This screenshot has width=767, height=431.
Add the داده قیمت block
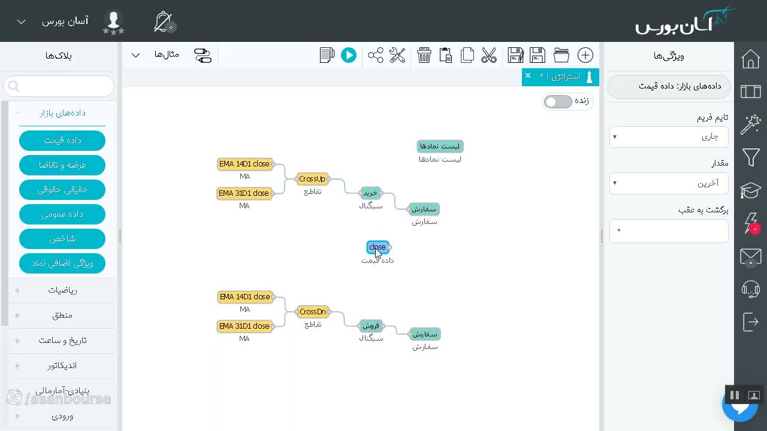[62, 141]
